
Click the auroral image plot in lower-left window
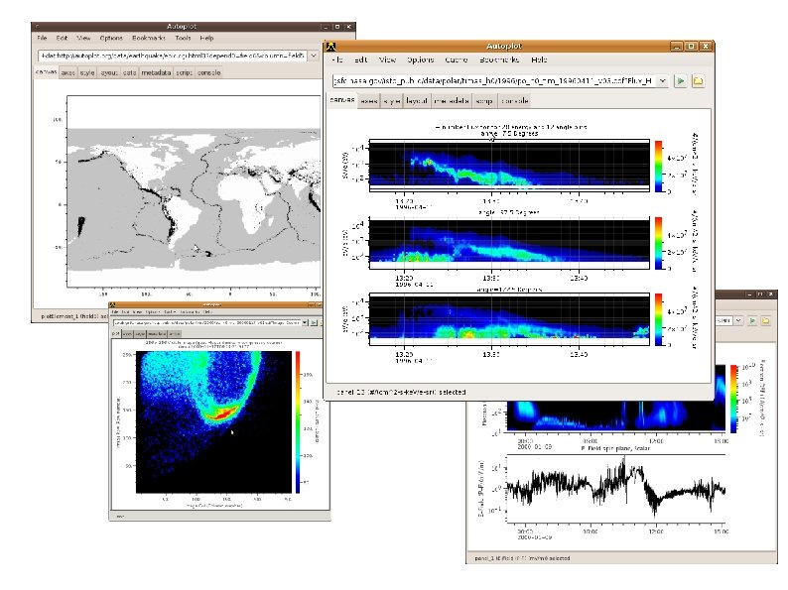pyautogui.click(x=214, y=421)
